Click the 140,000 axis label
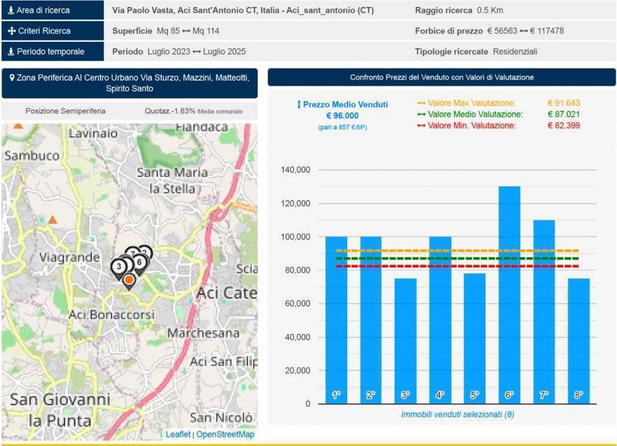This screenshot has width=617, height=446. point(295,170)
